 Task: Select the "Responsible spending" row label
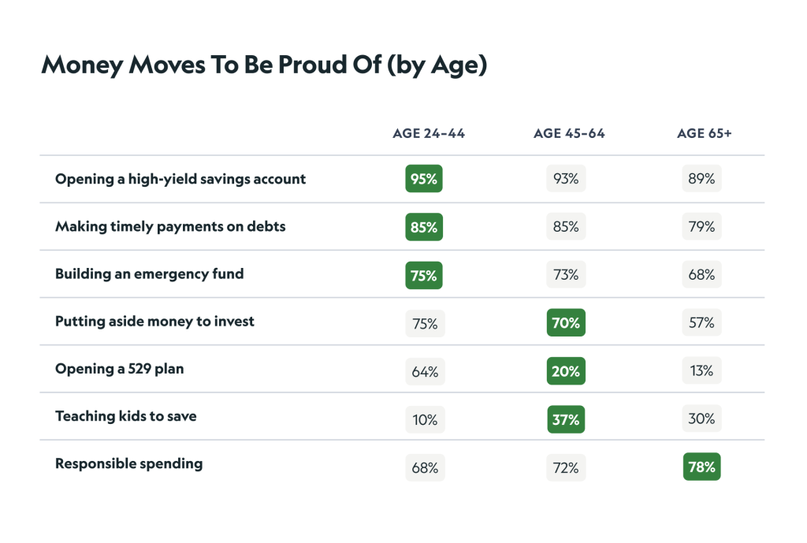click(128, 463)
